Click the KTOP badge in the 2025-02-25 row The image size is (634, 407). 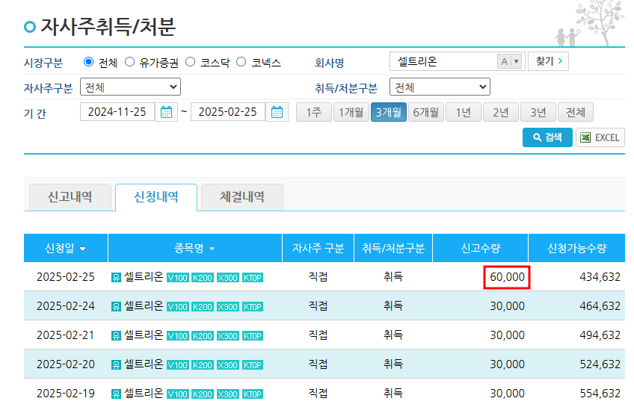[x=253, y=278]
